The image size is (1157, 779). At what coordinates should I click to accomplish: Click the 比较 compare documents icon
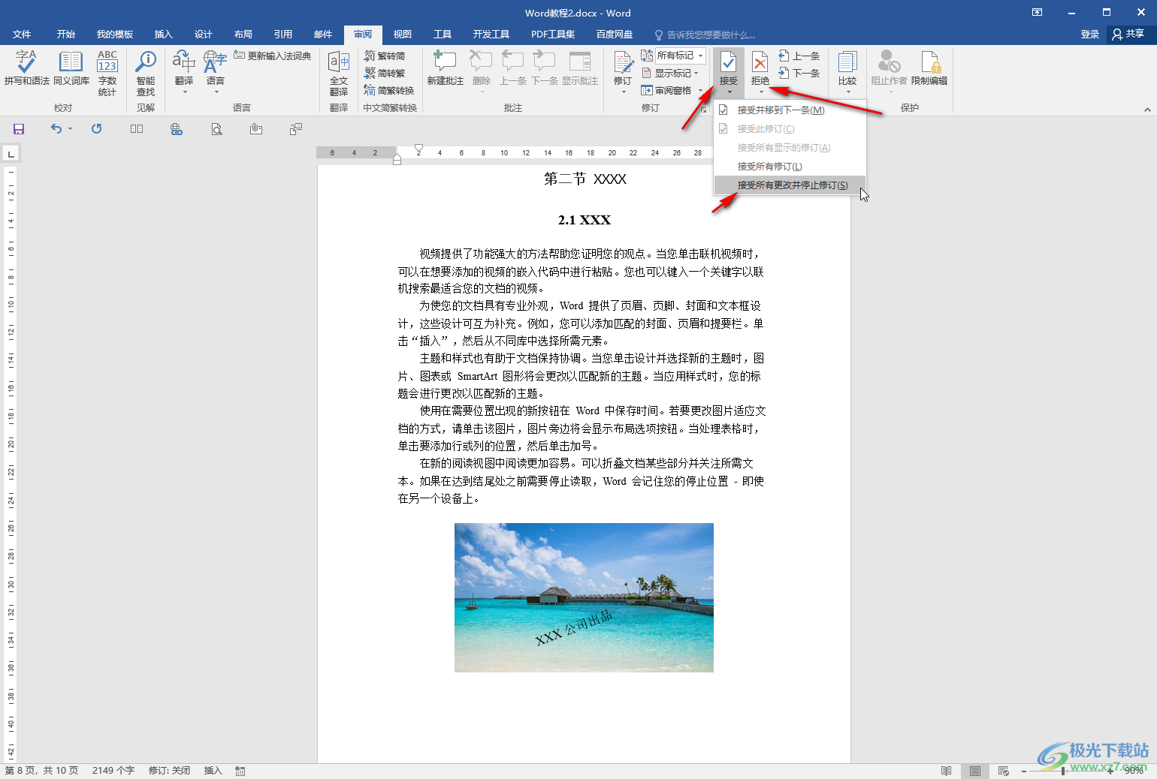847,64
